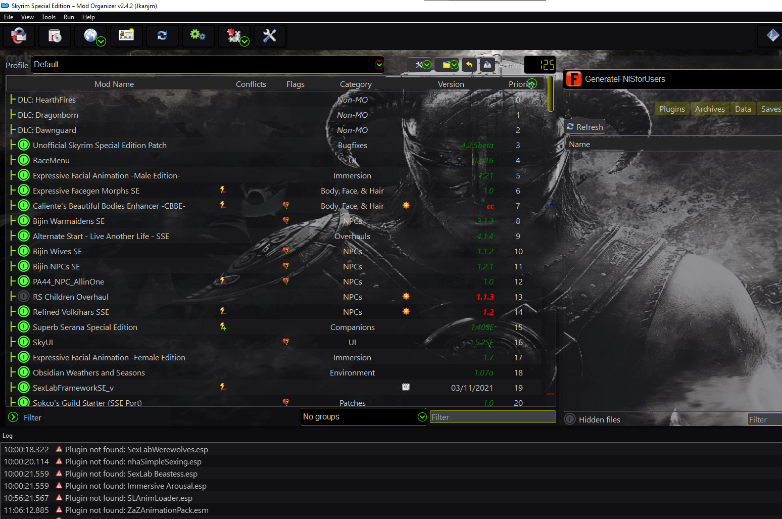Select the DLC: Dragonborn row
The width and height of the screenshot is (782, 519).
click(275, 115)
